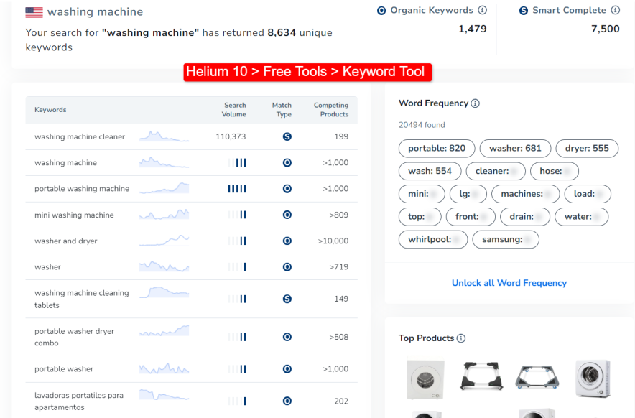Image resolution: width=635 pixels, height=418 pixels.
Task: Toggle the "dryer: 555" word frequency chip
Action: click(587, 148)
